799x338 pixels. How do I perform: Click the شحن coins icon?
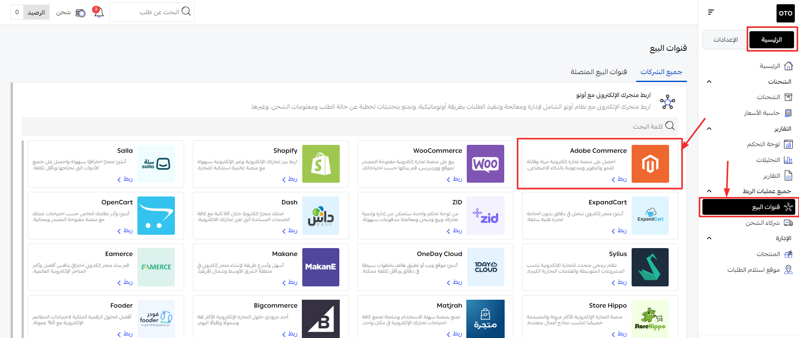(80, 13)
